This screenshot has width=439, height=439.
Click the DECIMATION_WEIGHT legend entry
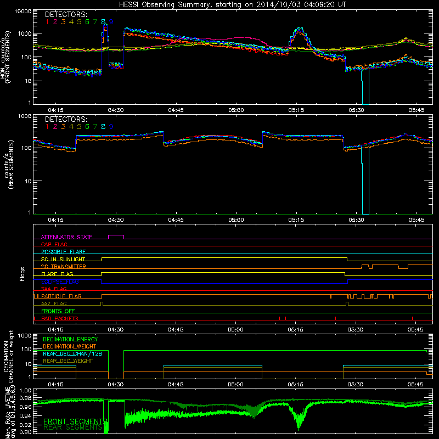pos(70,346)
